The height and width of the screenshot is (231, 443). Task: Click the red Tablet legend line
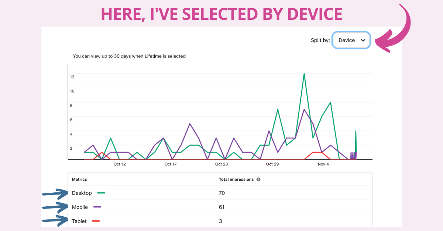point(96,221)
